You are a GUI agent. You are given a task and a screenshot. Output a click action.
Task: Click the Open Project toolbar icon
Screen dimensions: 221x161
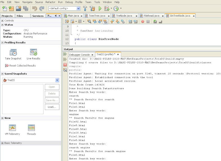pos(18,9)
